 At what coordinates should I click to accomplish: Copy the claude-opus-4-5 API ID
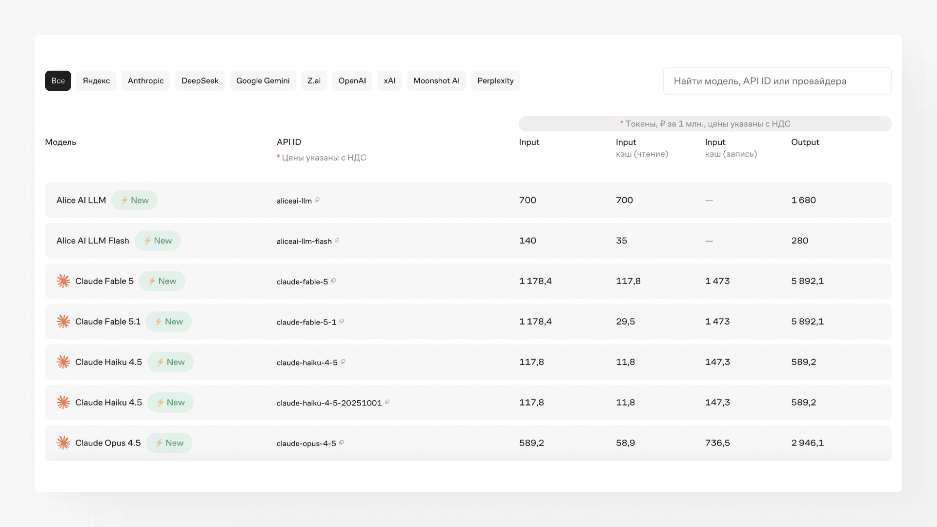point(342,443)
